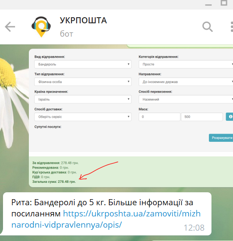
Task: Click the mass field containing 500
Action: click(x=202, y=117)
